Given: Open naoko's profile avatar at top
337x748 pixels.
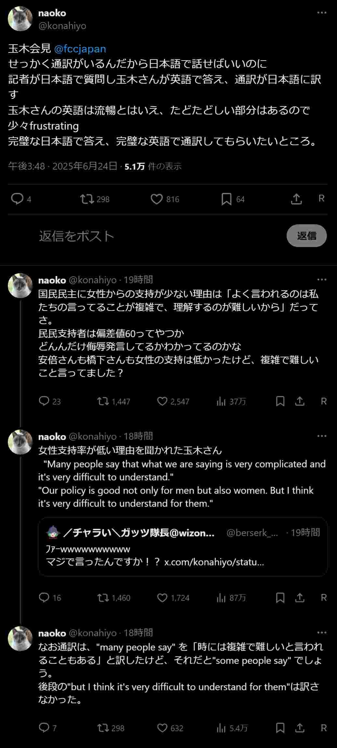Looking at the screenshot, I should 20,19.
